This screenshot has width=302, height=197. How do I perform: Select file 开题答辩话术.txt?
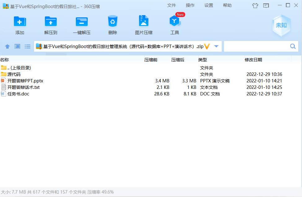(x=151, y=87)
